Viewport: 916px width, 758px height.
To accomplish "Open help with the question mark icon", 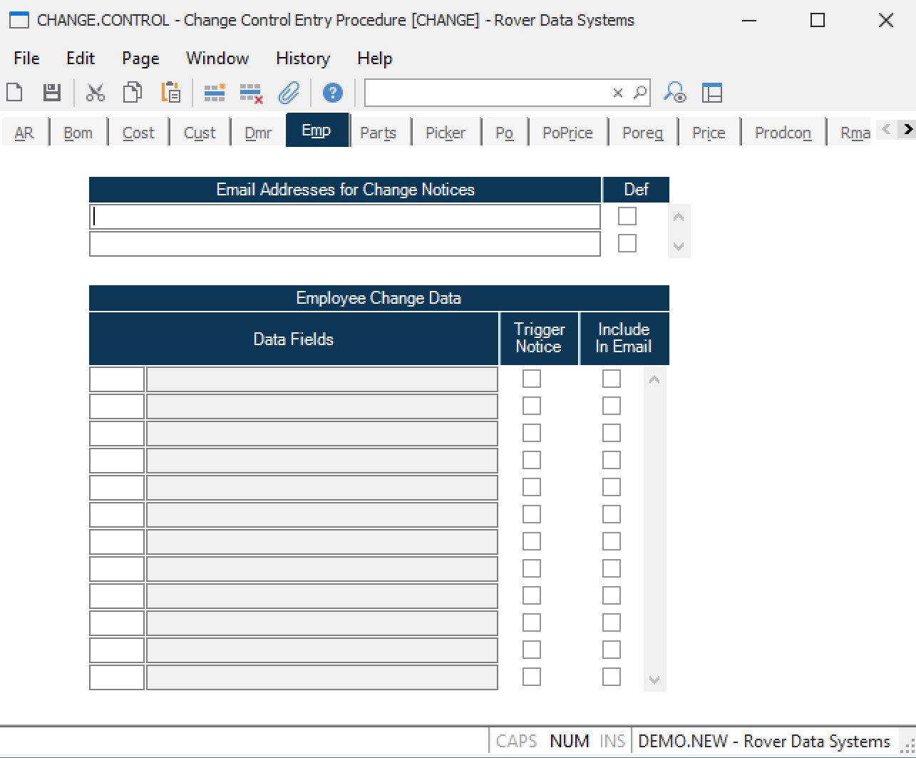I will coord(332,93).
